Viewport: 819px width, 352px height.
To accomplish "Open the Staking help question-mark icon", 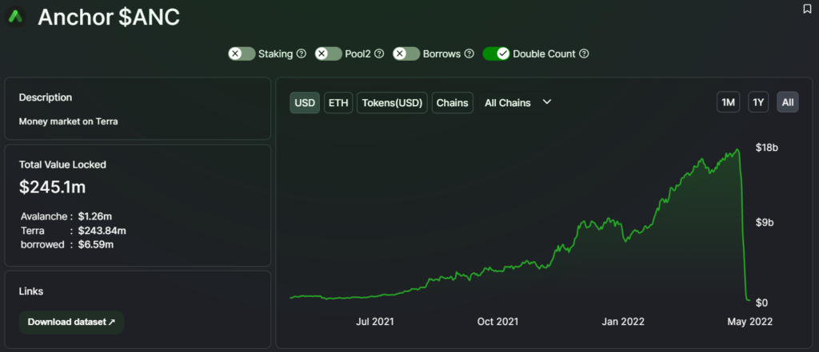I will point(301,53).
